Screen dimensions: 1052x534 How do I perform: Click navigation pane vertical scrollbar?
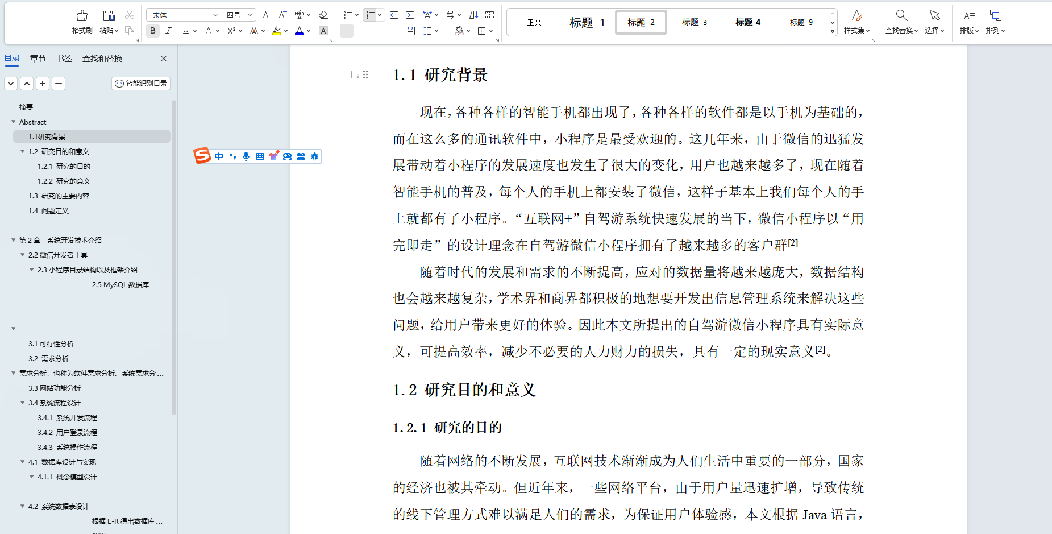click(174, 257)
